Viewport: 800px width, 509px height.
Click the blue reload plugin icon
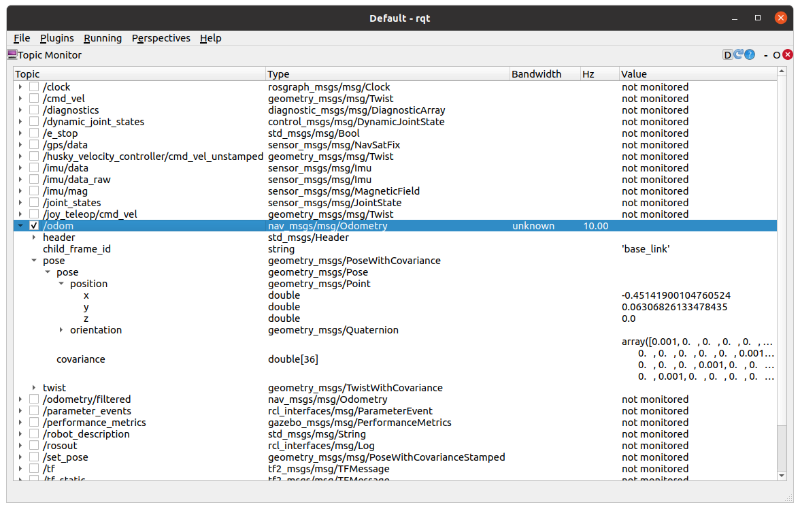click(x=738, y=54)
